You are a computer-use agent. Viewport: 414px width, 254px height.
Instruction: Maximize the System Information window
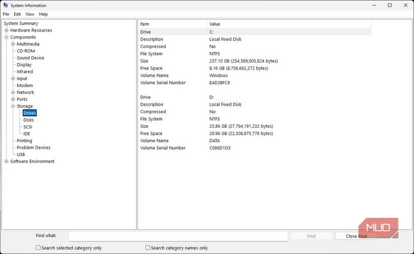(390, 6)
